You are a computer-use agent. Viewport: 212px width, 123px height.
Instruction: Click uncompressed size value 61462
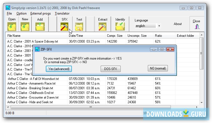coord(132,88)
